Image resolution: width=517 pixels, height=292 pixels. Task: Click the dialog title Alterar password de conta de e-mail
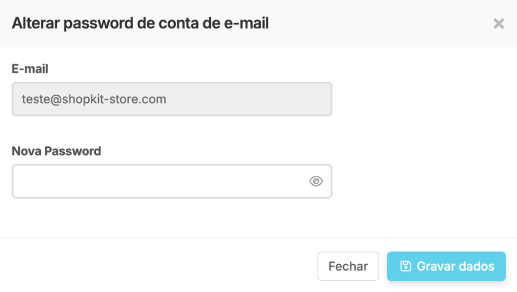coord(140,23)
